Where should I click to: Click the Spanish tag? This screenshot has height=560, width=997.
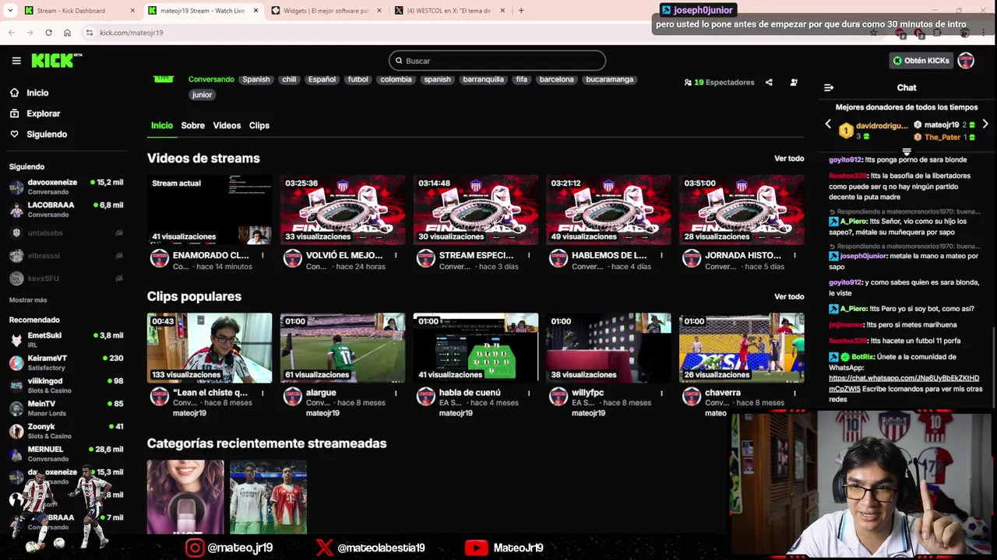click(255, 79)
